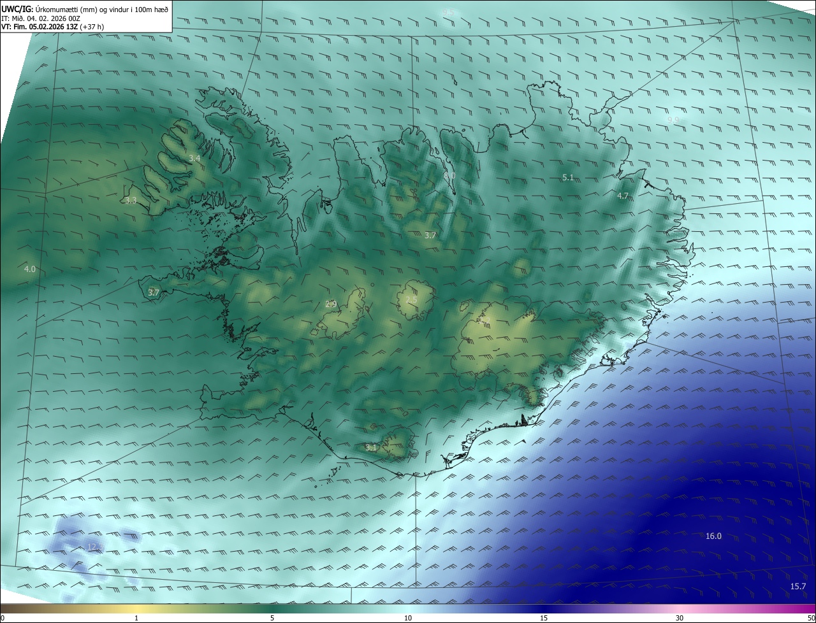Click the color scale tick label 0
Viewport: 816px width, 623px height.
(3, 618)
